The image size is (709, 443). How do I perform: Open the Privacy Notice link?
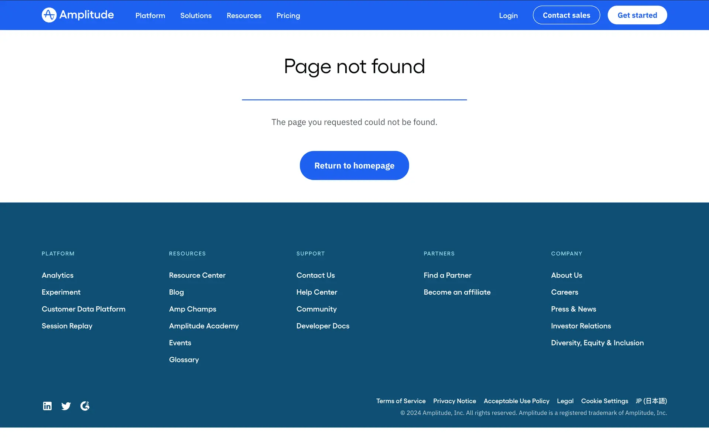454,401
